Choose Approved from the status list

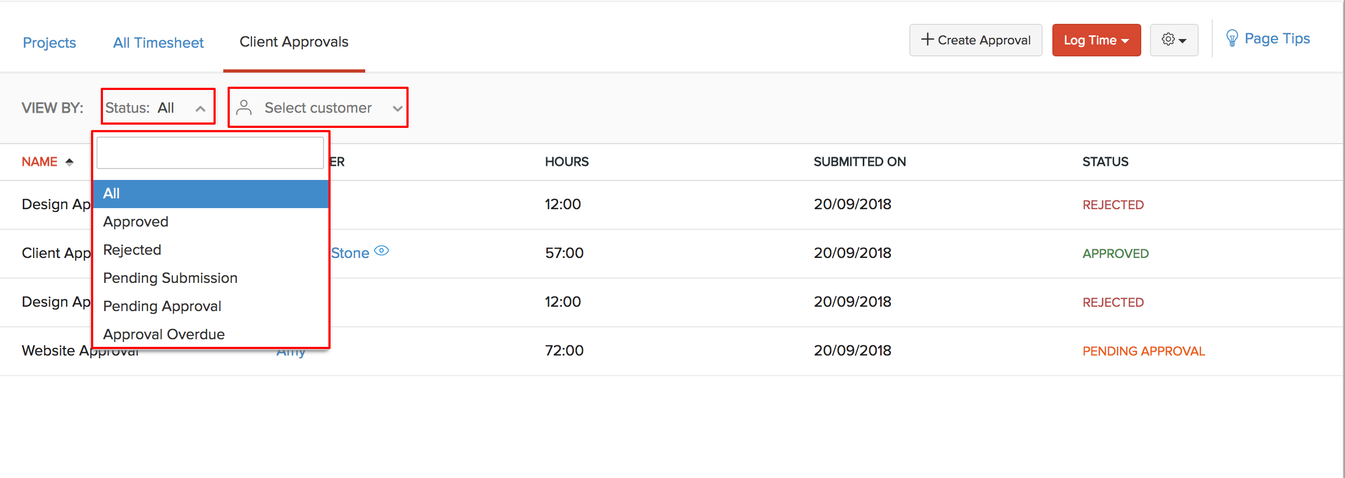[136, 222]
